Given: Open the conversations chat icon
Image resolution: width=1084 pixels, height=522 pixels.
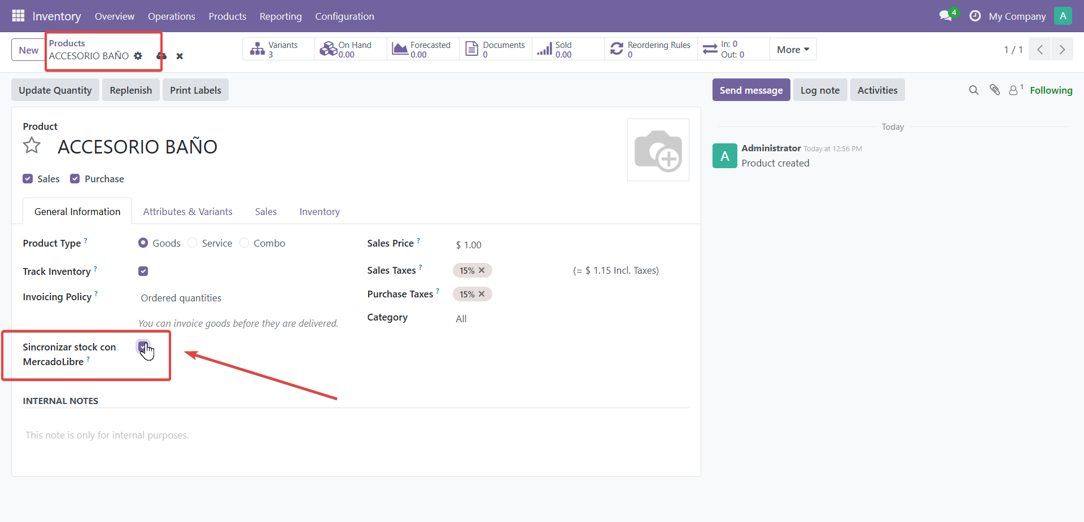Looking at the screenshot, I should (x=946, y=16).
